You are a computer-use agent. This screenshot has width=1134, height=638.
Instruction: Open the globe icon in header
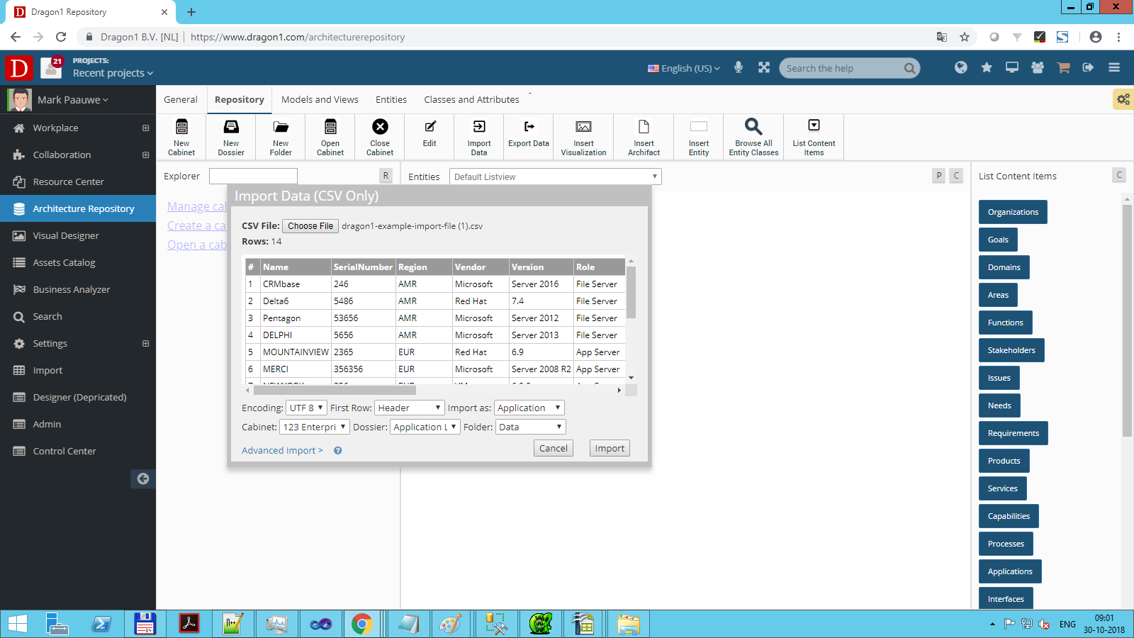pos(961,67)
